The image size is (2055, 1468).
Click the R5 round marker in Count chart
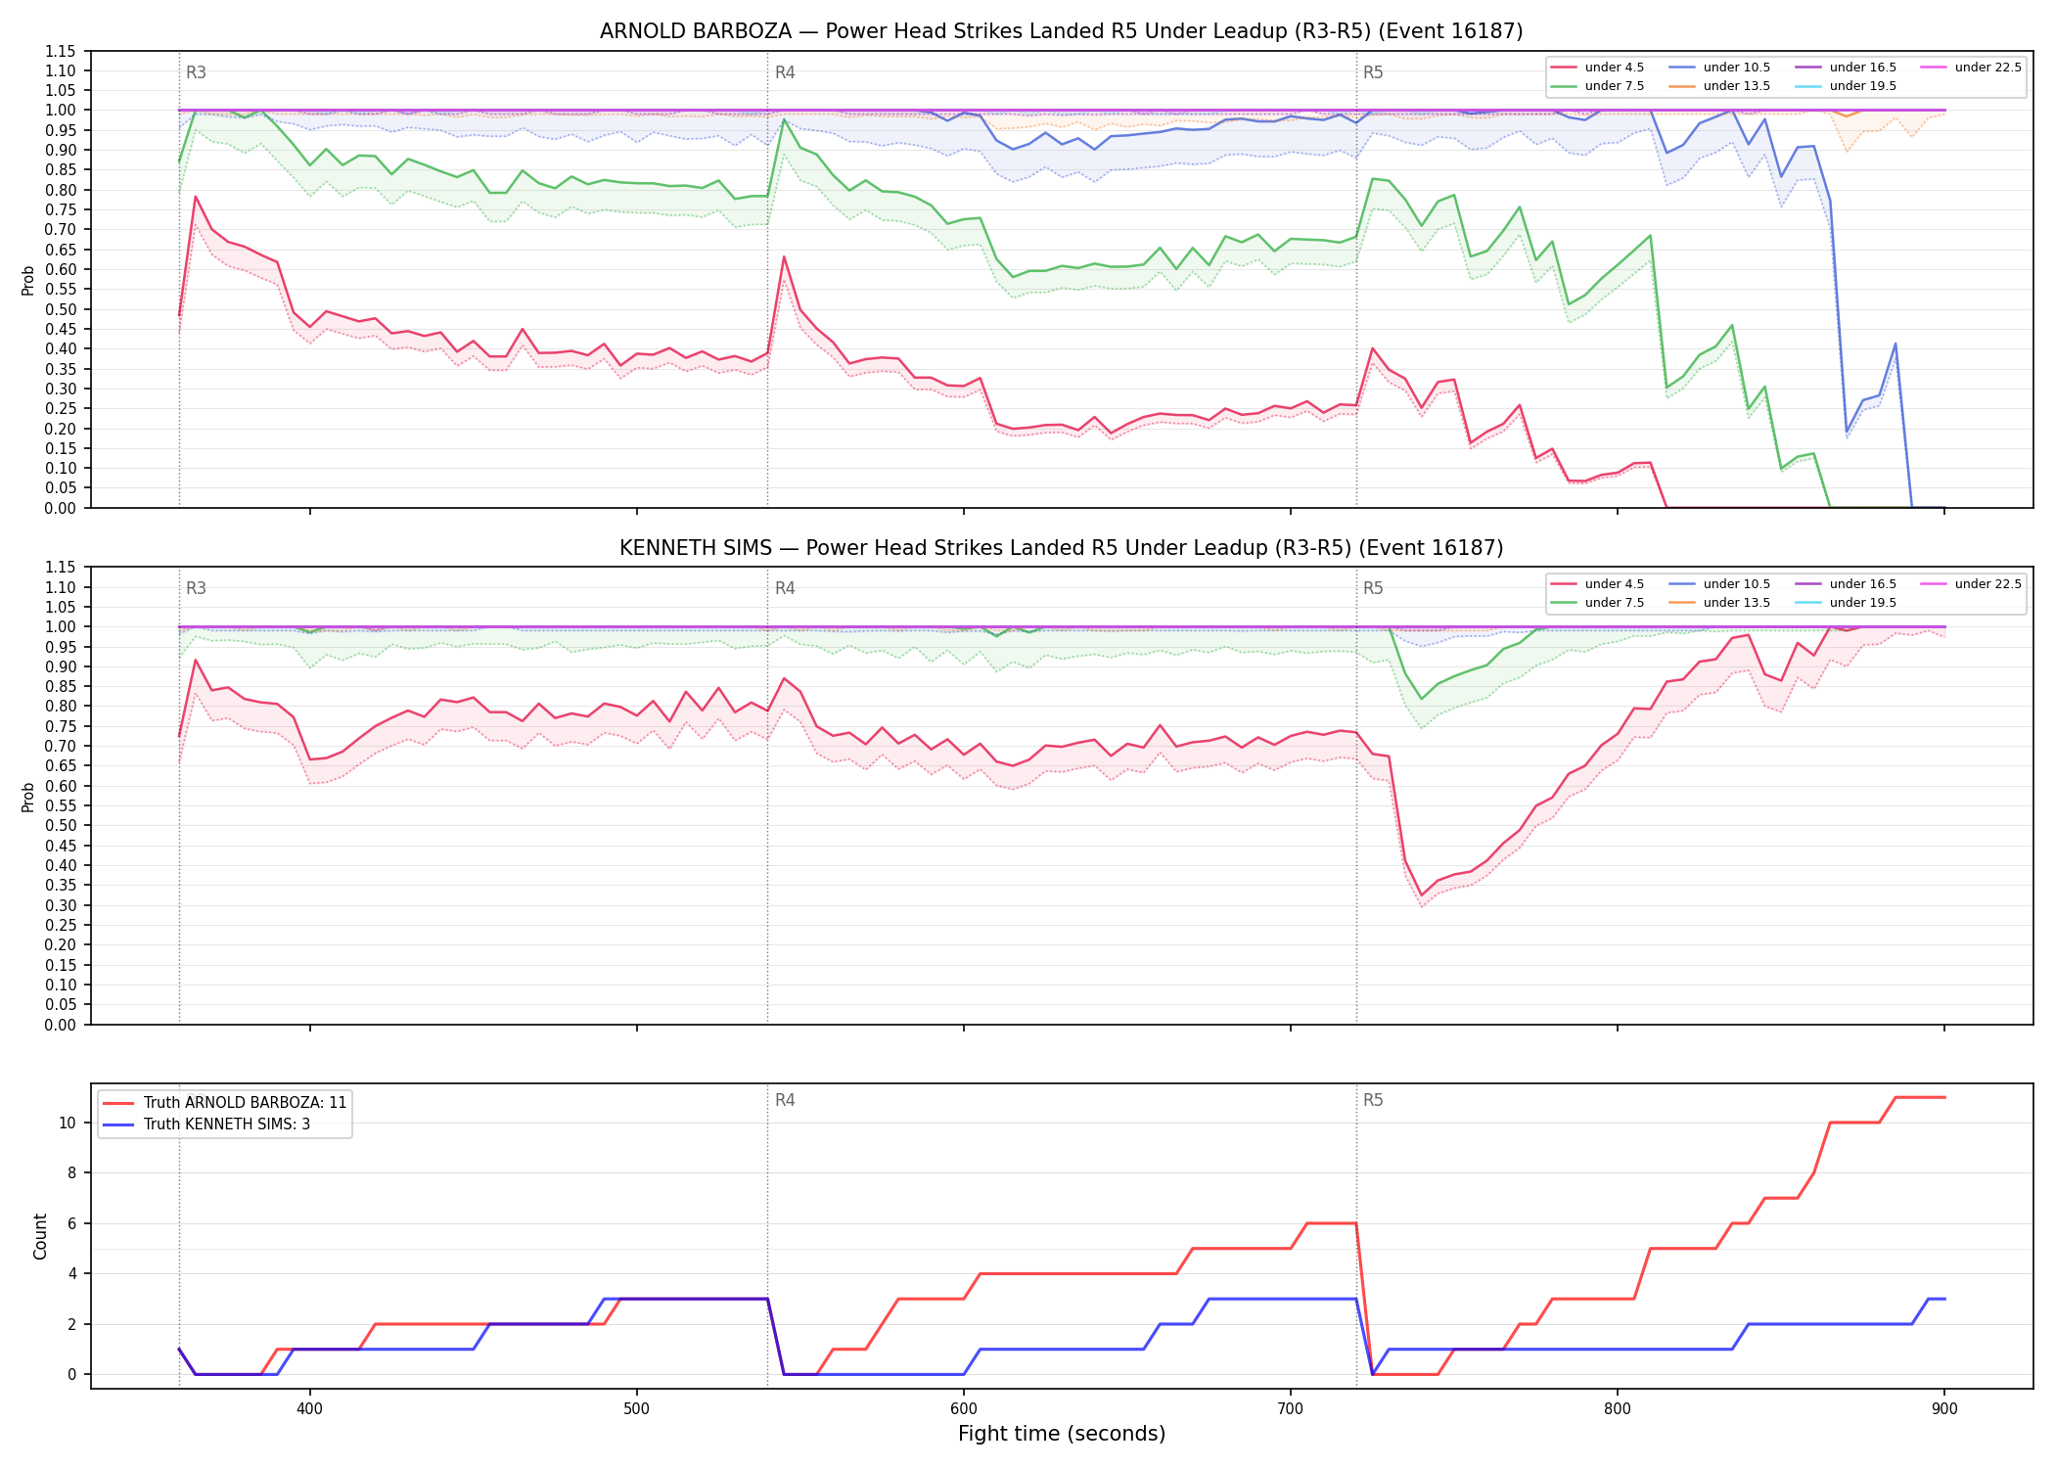1373,1100
